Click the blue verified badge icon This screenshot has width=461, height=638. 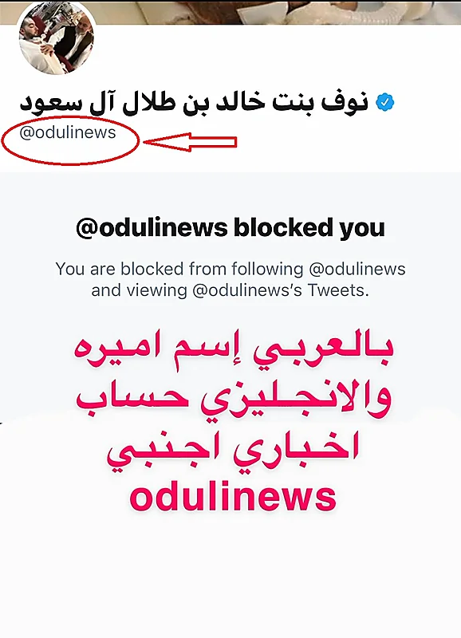(x=385, y=102)
